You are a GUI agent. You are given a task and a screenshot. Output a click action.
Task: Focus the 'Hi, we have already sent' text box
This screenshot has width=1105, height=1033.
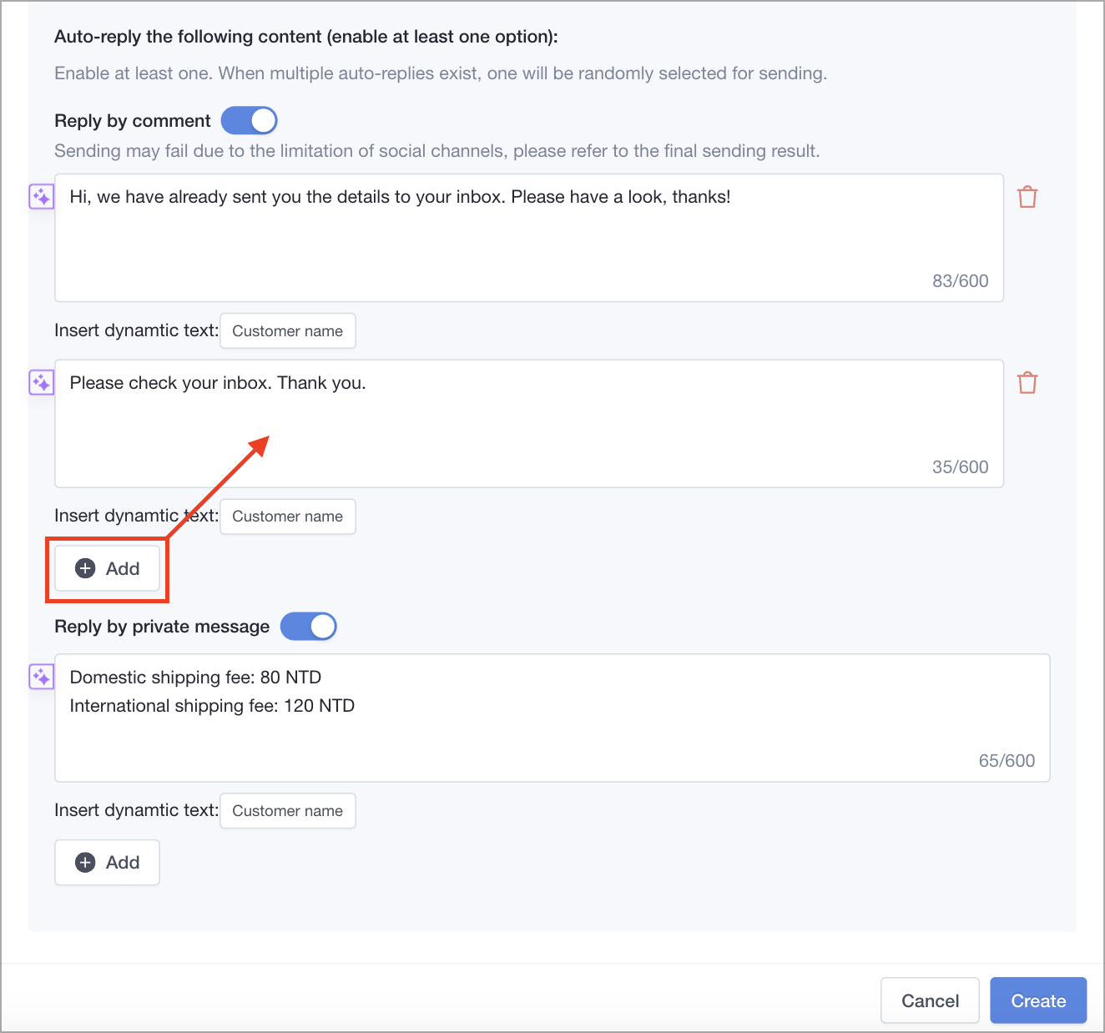point(529,238)
